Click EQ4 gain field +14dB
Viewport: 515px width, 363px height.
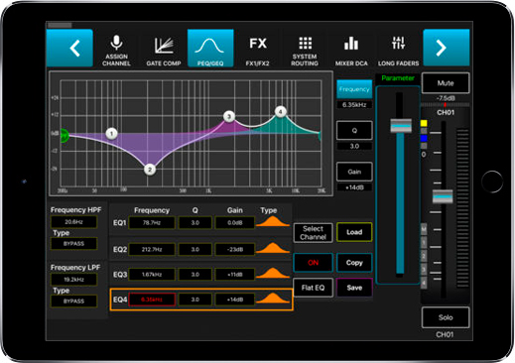click(x=235, y=300)
